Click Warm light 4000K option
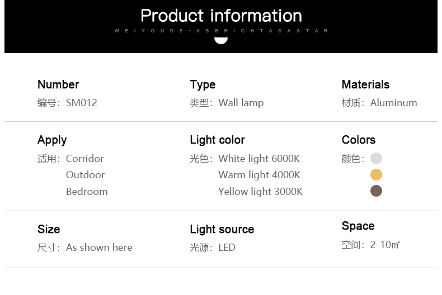Screen dimensions: 442x295 260,175
